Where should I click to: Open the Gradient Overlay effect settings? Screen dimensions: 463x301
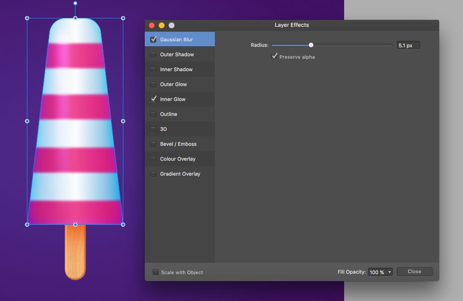point(180,174)
